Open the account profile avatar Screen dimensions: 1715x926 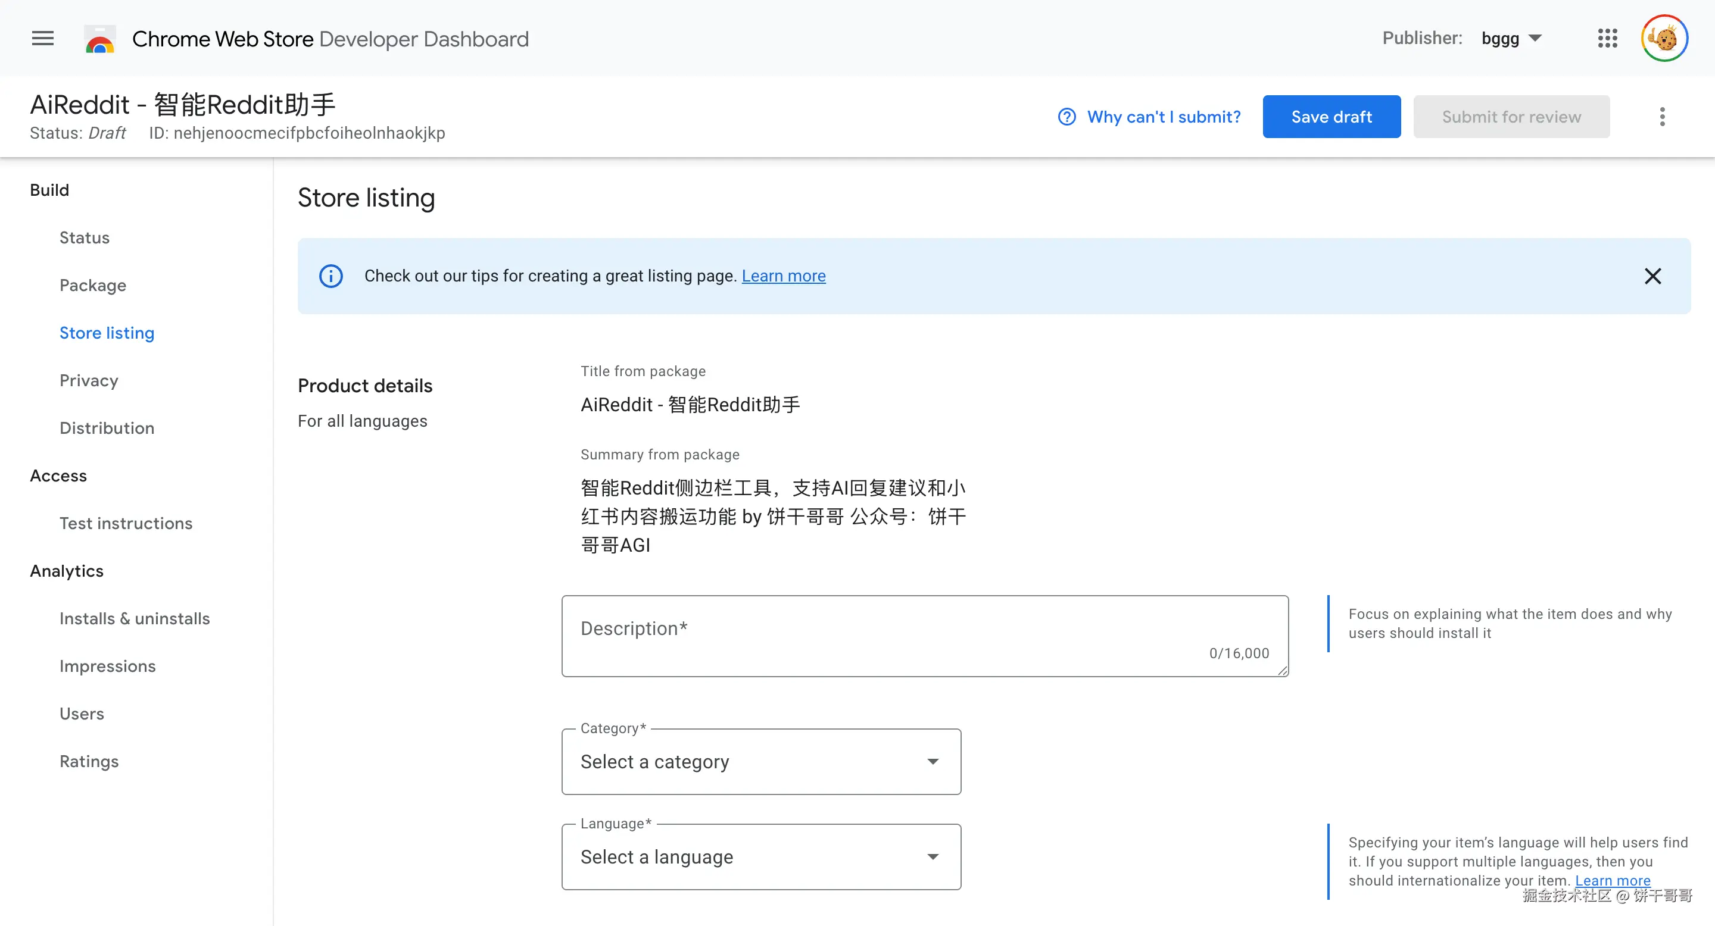[1664, 38]
